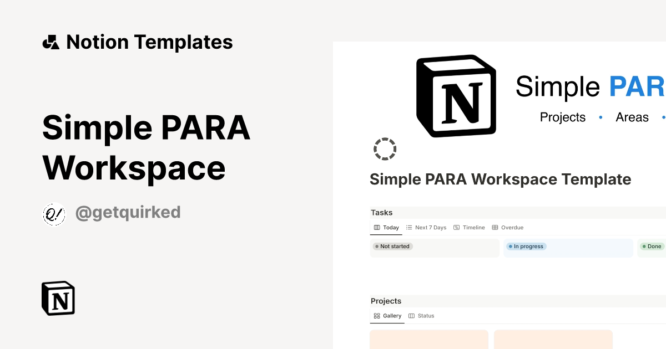666x349 pixels.
Task: Click the dashed circle page icon placeholder
Action: pos(385,149)
